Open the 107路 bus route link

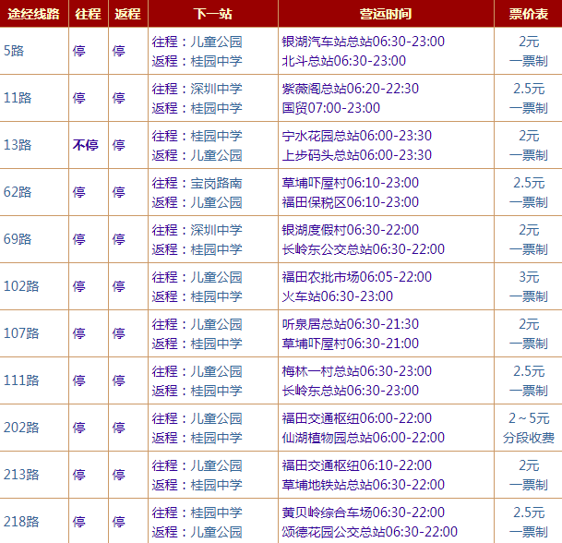[21, 333]
